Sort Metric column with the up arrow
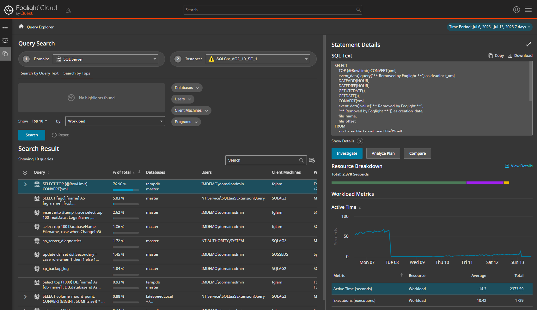Viewport: 537px width, 310px height. (401, 275)
